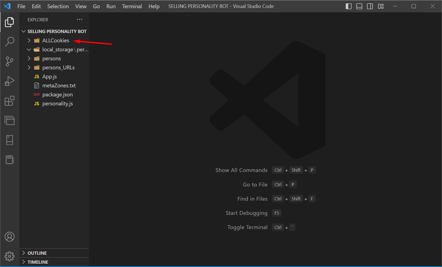
Task: Open Run and Debug view
Action: (10, 81)
